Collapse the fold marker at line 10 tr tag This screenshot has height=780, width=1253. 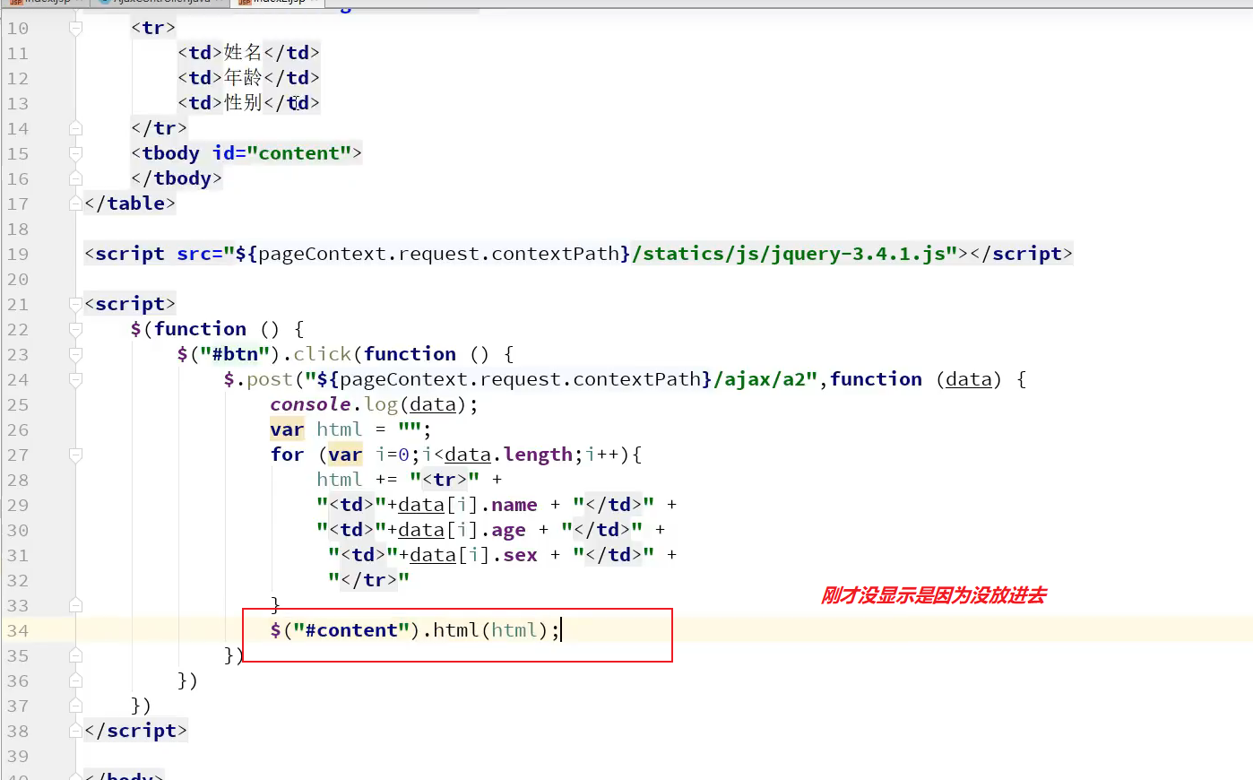coord(75,29)
